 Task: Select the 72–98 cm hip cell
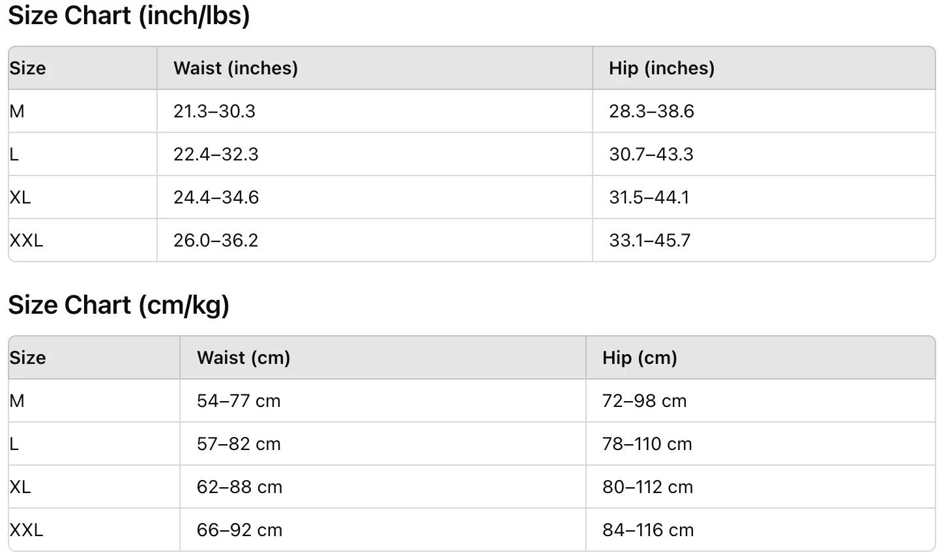[x=645, y=400]
